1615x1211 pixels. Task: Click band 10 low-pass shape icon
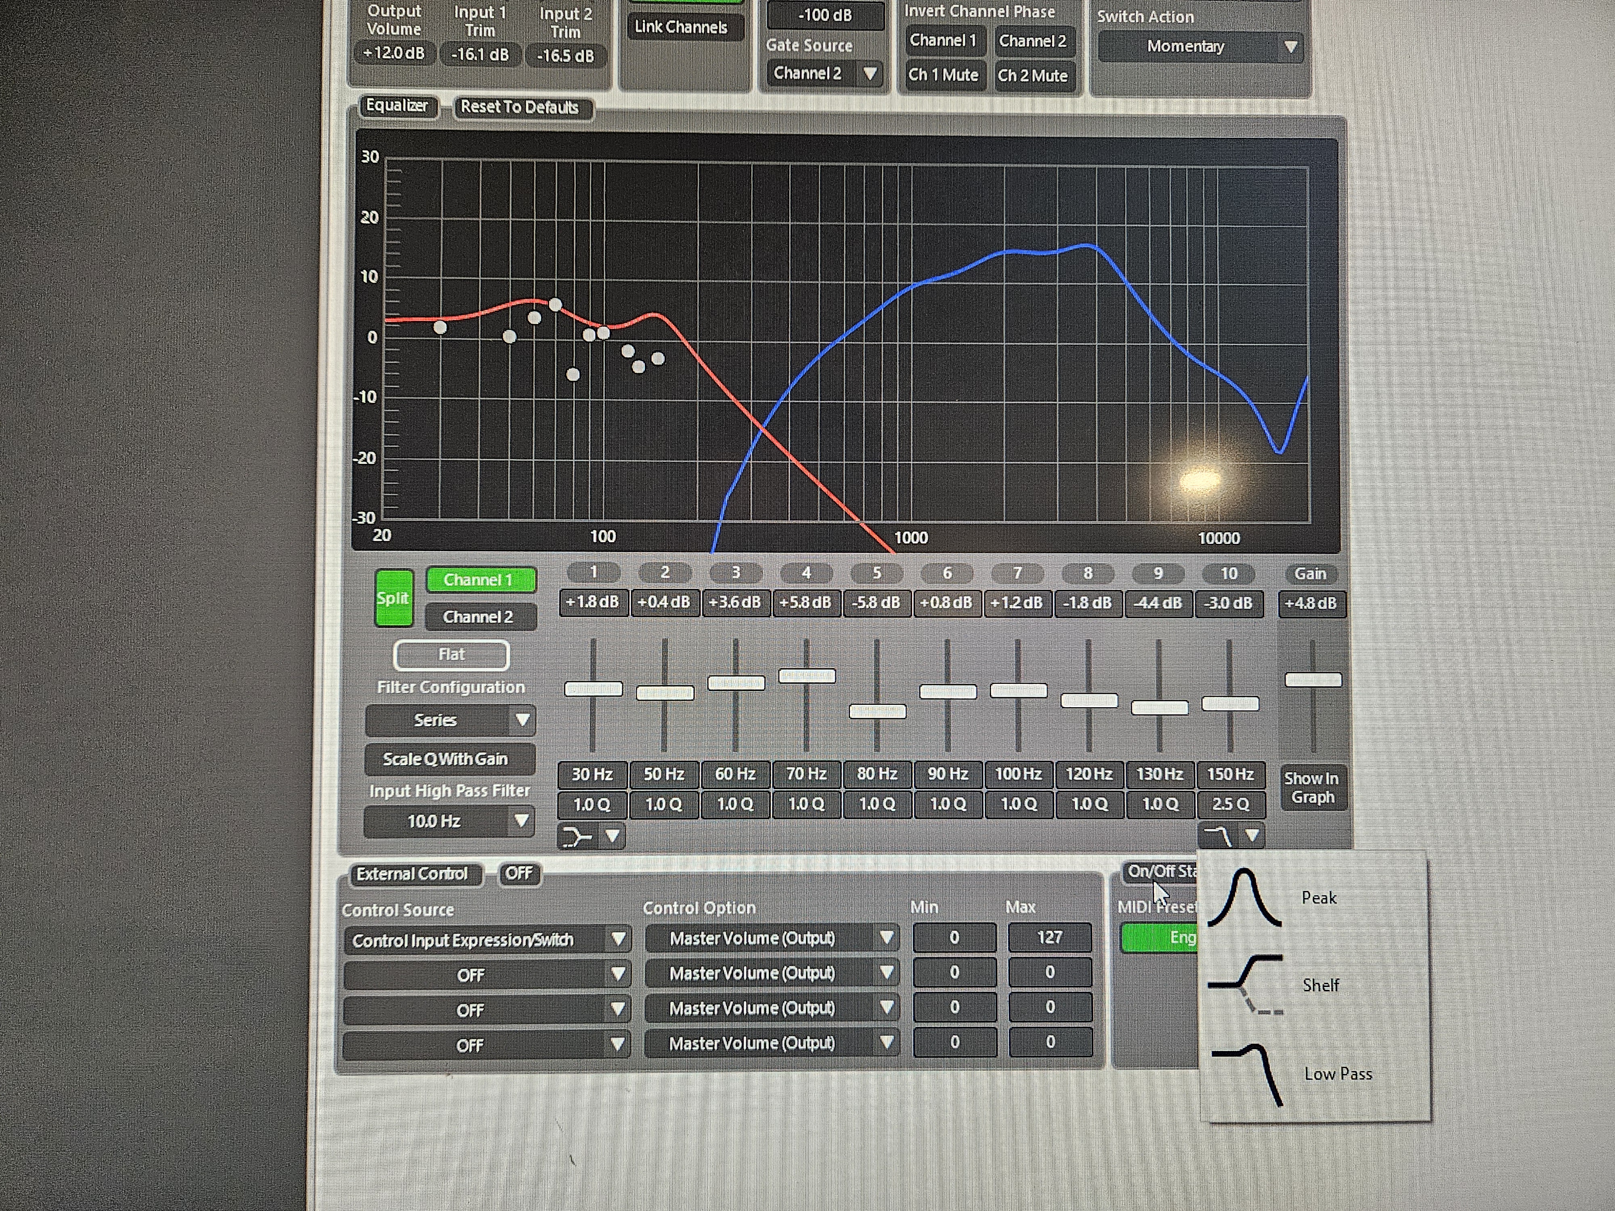1218,835
